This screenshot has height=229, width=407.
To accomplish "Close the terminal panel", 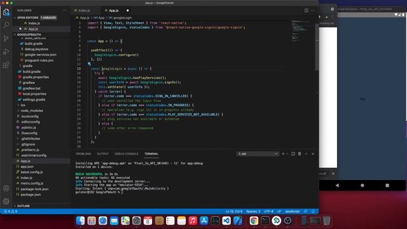I will [x=313, y=154].
